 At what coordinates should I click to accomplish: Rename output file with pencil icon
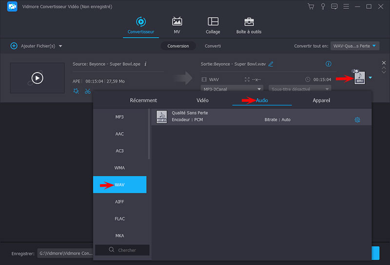pyautogui.click(x=271, y=64)
